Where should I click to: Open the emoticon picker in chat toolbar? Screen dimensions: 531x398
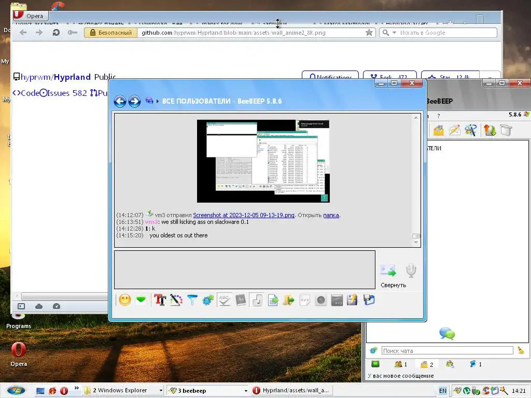(124, 300)
